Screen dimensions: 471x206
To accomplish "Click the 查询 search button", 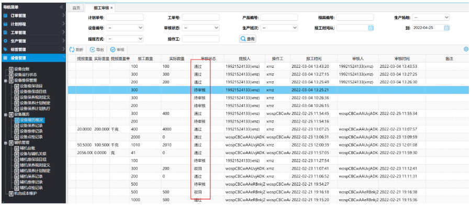I will (248, 39).
